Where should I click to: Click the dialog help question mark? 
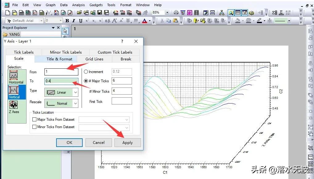coord(122,41)
